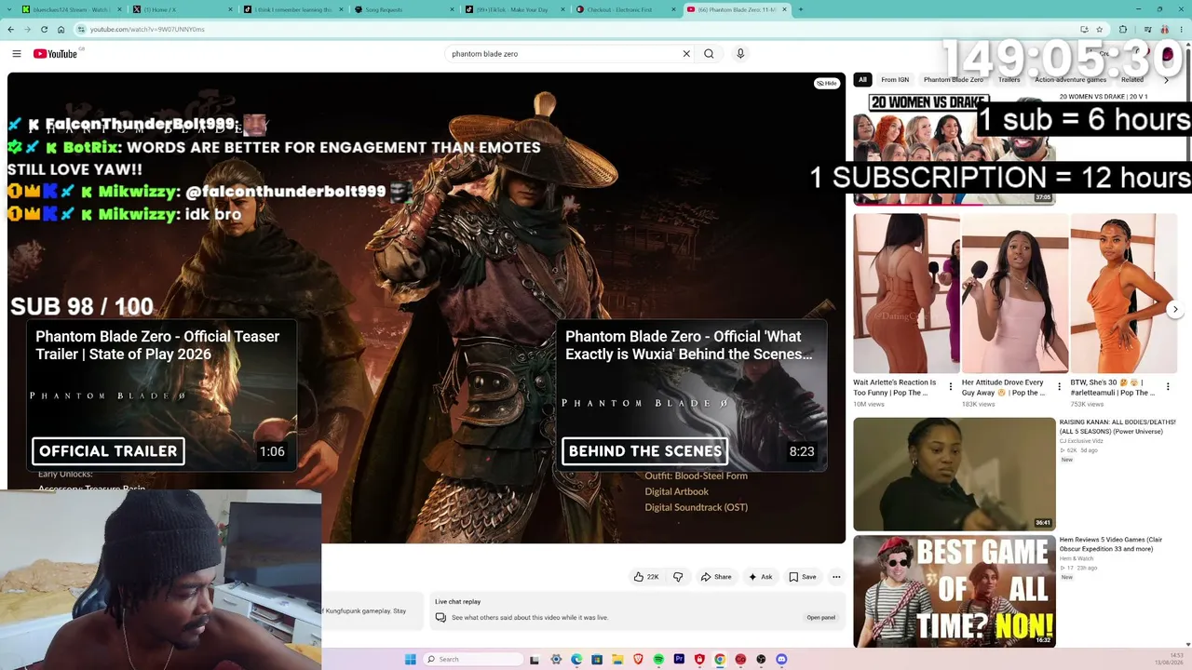Go to the YouTube home logo
Image resolution: width=1192 pixels, height=670 pixels.
pos(56,54)
